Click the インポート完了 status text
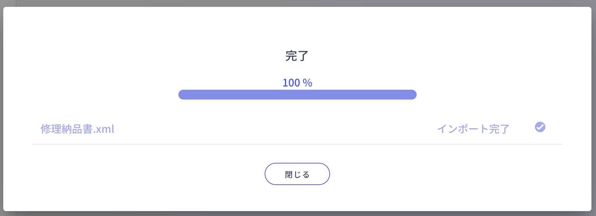The width and height of the screenshot is (596, 216). pos(473,129)
